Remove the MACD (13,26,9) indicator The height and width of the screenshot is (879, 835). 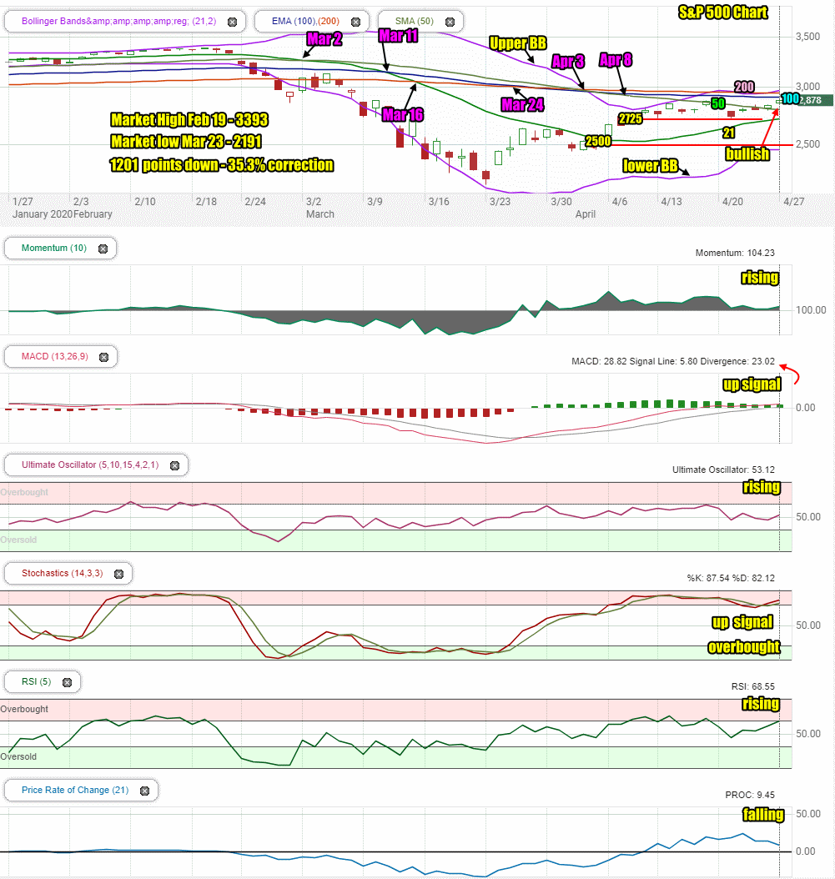tap(103, 356)
